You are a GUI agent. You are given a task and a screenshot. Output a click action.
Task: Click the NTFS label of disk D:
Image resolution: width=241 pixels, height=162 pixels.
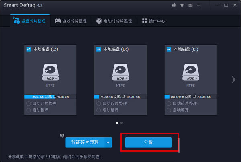click(x=120, y=86)
